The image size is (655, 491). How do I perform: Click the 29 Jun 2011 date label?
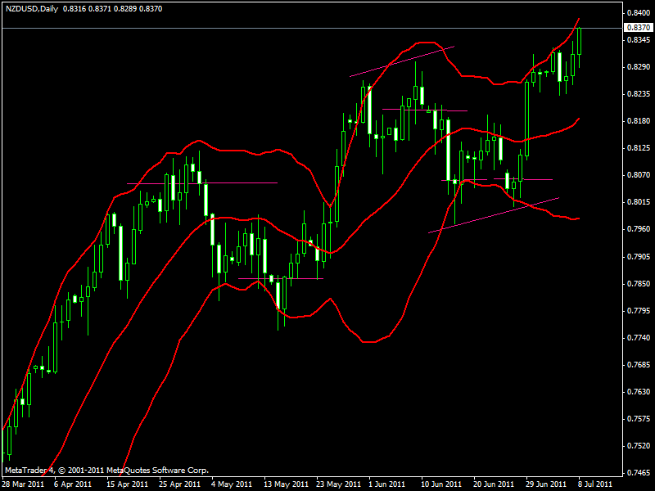(x=546, y=484)
